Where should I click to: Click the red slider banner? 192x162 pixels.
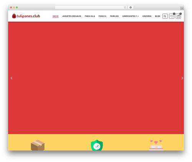(96, 78)
